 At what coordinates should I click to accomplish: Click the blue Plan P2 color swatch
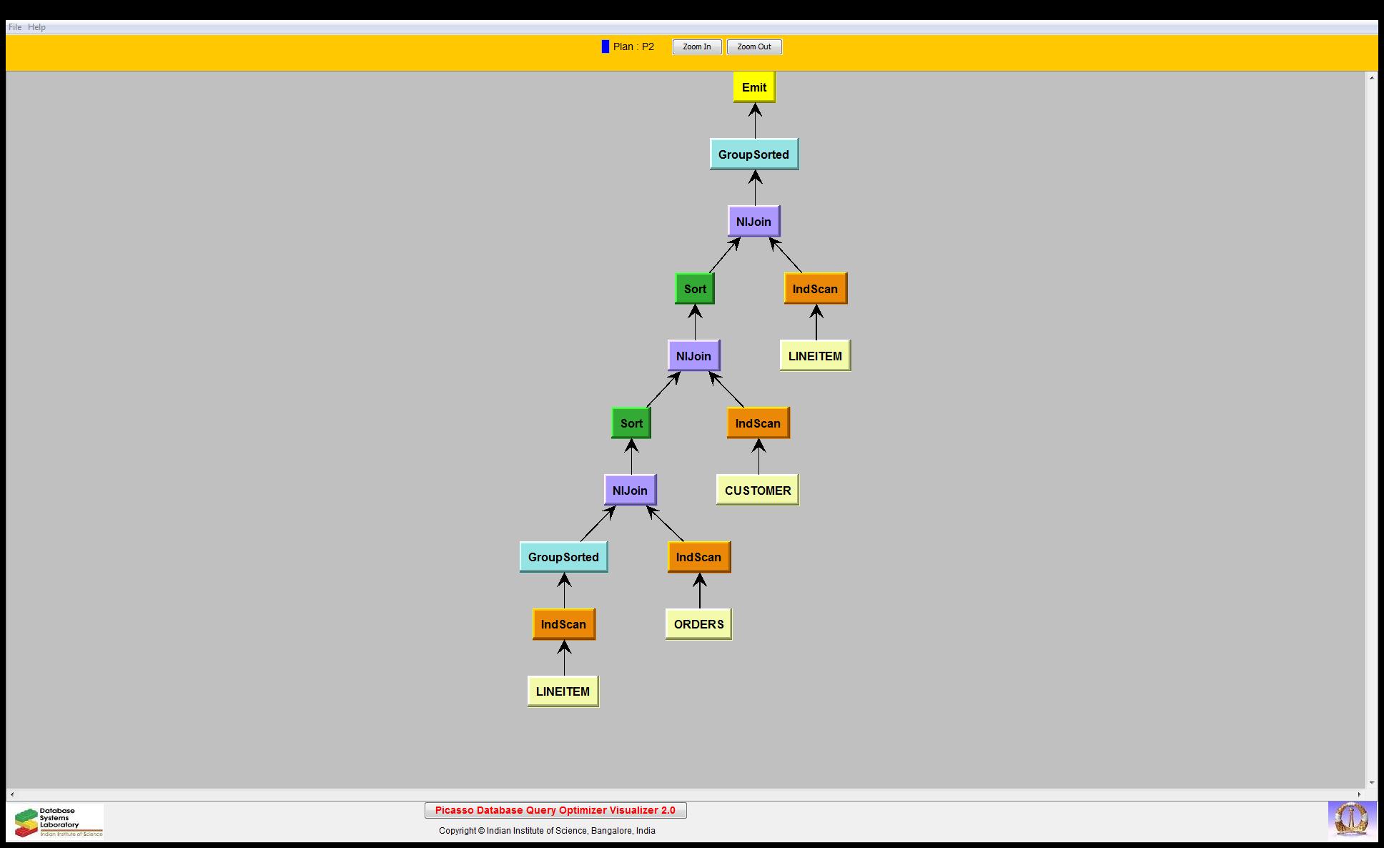click(605, 46)
